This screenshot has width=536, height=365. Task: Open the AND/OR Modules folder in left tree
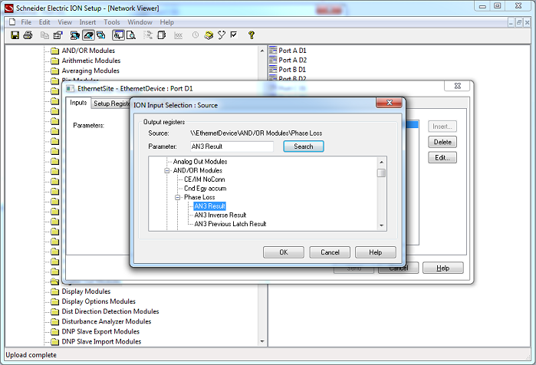click(83, 51)
